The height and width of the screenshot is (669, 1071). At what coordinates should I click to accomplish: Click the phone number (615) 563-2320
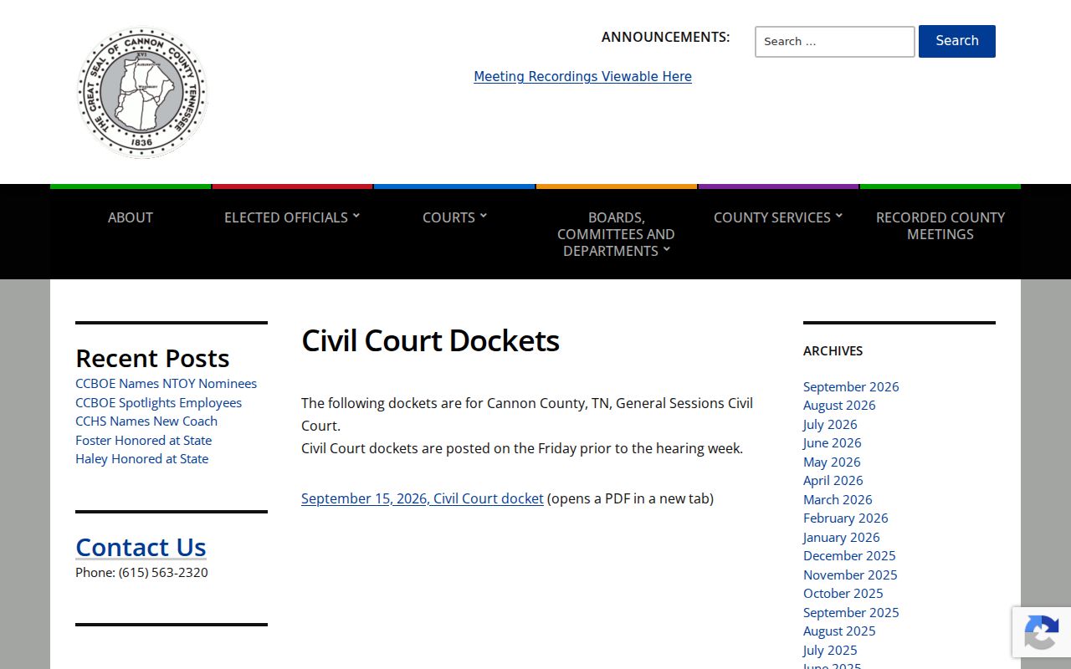point(163,573)
